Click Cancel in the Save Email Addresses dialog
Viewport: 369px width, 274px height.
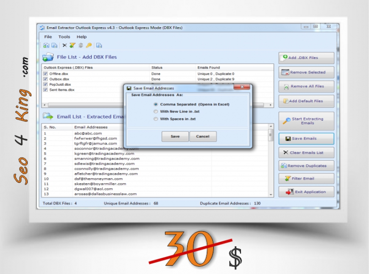click(x=203, y=137)
